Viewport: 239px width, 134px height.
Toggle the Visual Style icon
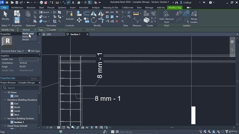point(63,127)
